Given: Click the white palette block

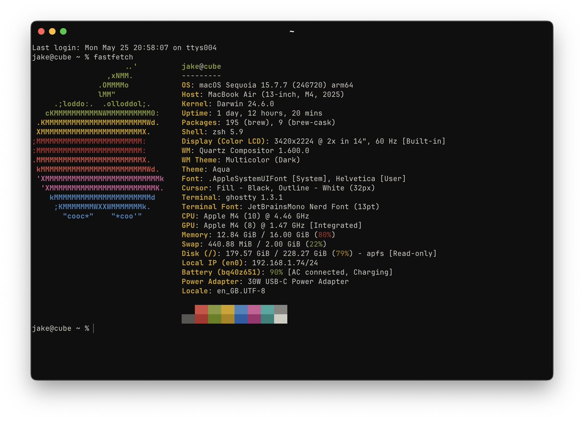Looking at the screenshot, I should (x=280, y=319).
